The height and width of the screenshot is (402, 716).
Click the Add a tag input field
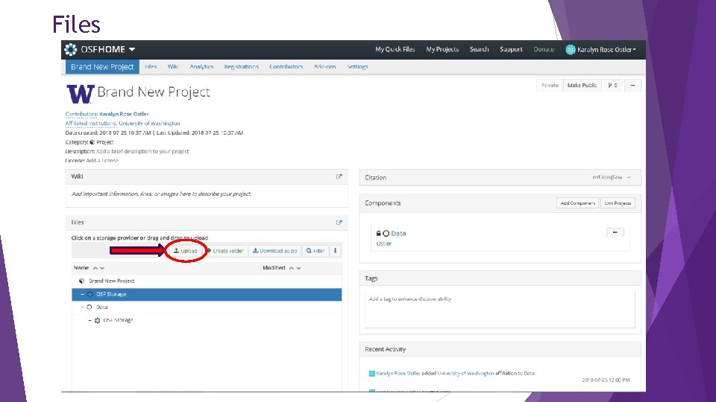click(x=500, y=308)
